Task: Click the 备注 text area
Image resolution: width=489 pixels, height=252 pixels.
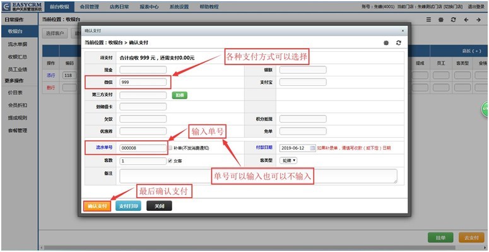Action: click(259, 176)
